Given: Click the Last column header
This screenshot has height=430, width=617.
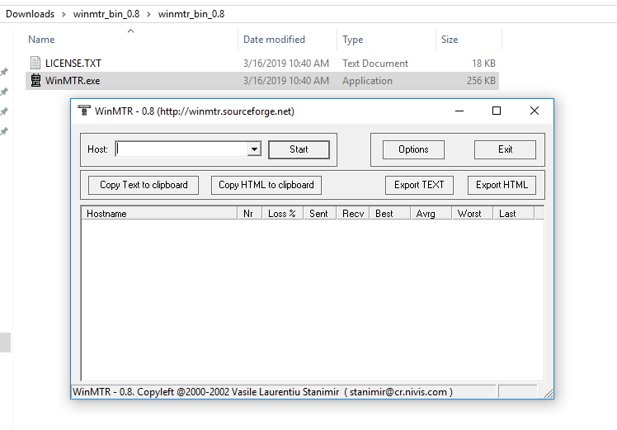Looking at the screenshot, I should [514, 214].
